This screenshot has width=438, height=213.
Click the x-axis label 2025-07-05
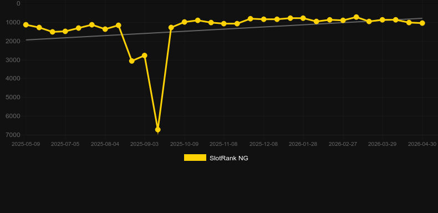click(x=65, y=144)
